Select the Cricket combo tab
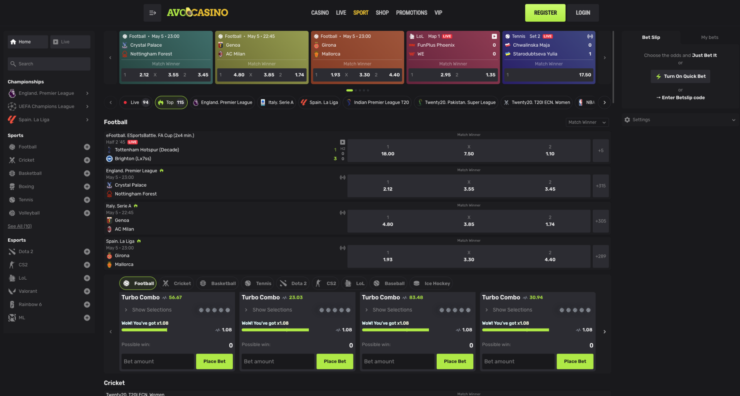 coord(177,283)
